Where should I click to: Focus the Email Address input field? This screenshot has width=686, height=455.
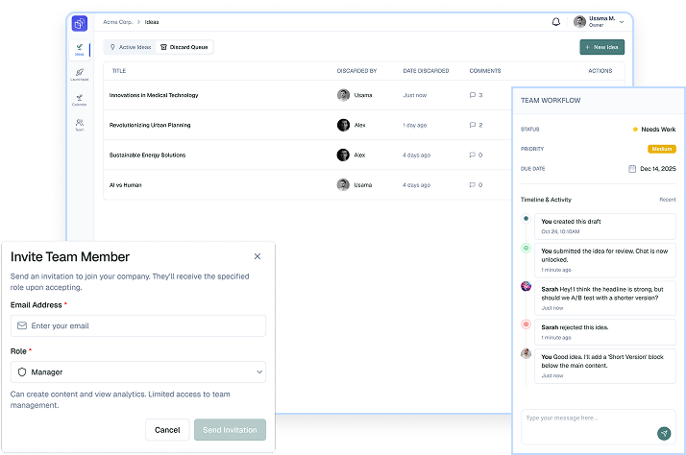click(x=138, y=325)
